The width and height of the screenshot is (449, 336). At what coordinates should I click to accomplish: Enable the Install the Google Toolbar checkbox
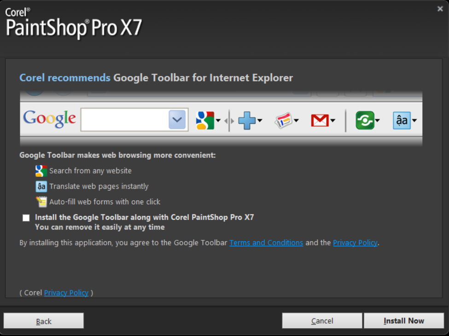pos(26,218)
